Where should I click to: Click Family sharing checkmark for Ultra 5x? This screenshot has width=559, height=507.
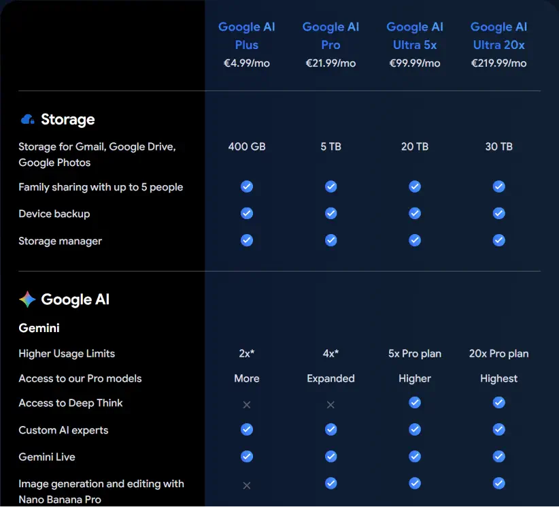tap(415, 186)
